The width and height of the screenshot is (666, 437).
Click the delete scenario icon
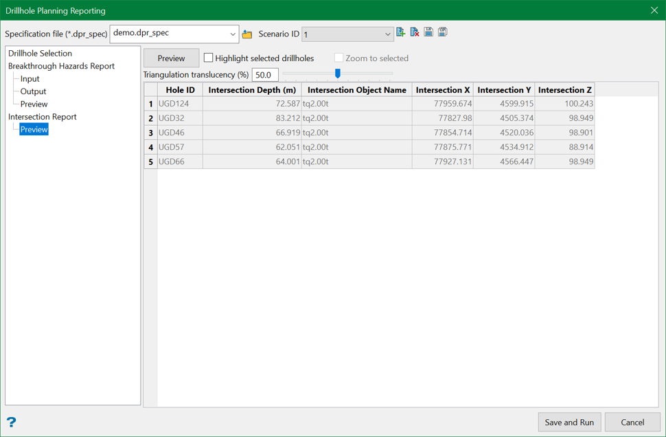(415, 32)
